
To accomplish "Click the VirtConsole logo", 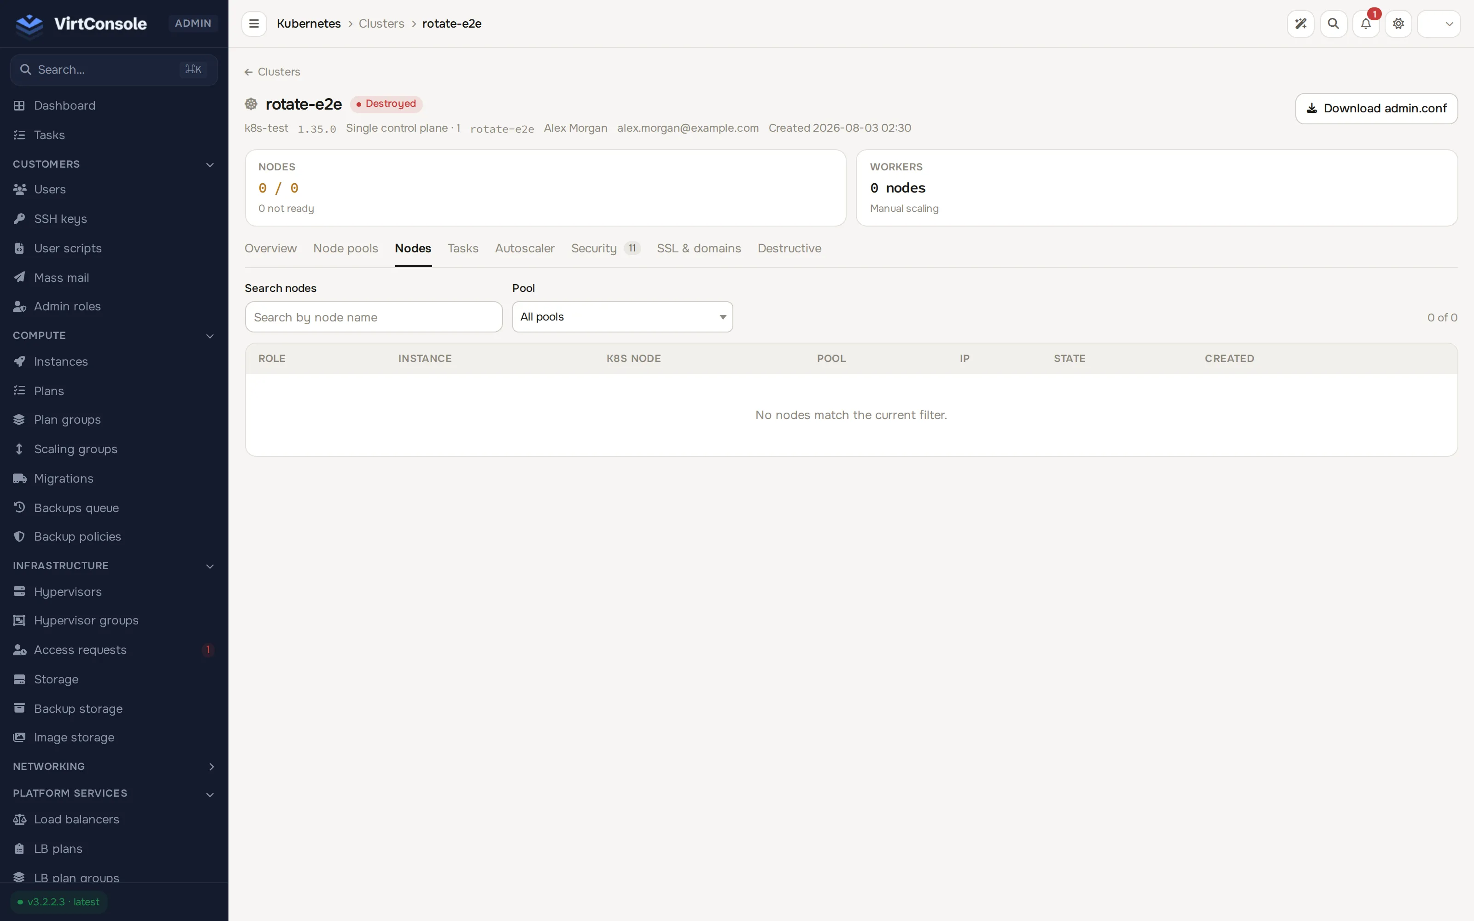I will point(81,24).
